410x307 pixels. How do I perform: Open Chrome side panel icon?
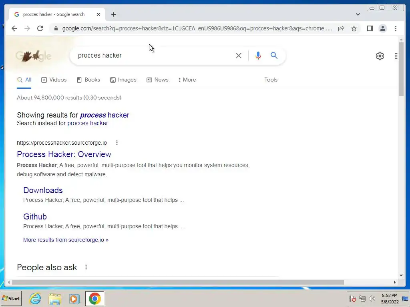(x=370, y=28)
